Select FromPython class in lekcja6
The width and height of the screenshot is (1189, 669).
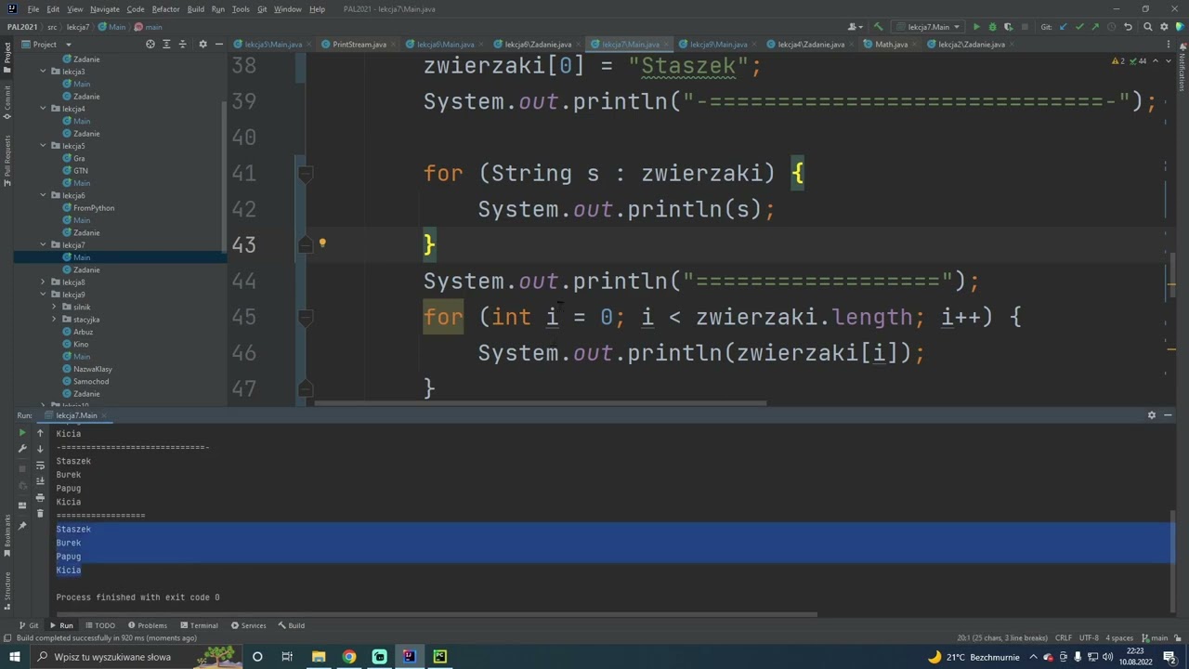coord(94,208)
